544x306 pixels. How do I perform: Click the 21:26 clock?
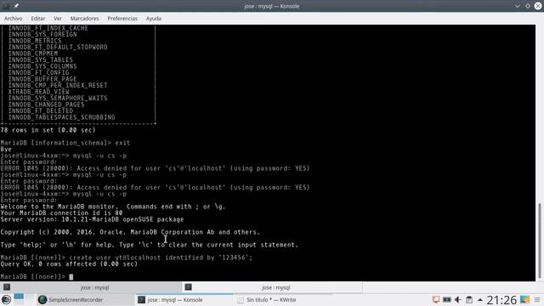point(501,300)
